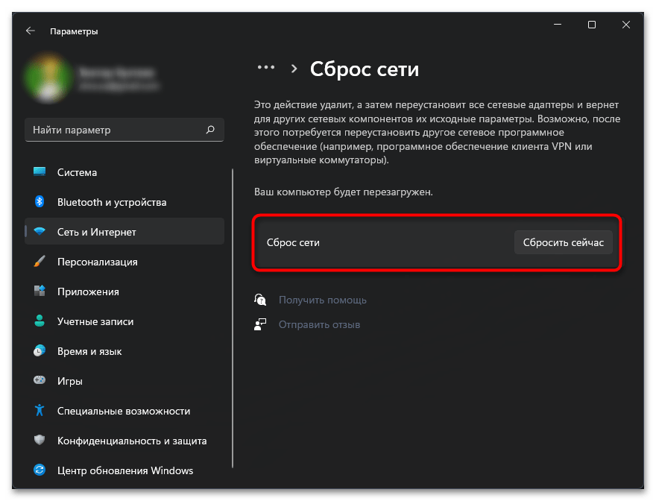
Task: Select the Приложения apps icon
Action: (40, 292)
